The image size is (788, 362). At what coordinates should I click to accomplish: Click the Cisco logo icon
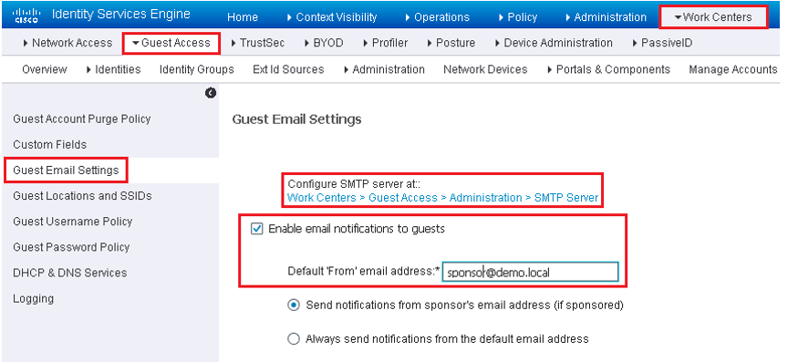point(26,16)
